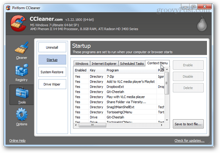The height and width of the screenshot is (153, 220).
Task: Switch to the Scheduled Tasks tab
Action: (132, 63)
